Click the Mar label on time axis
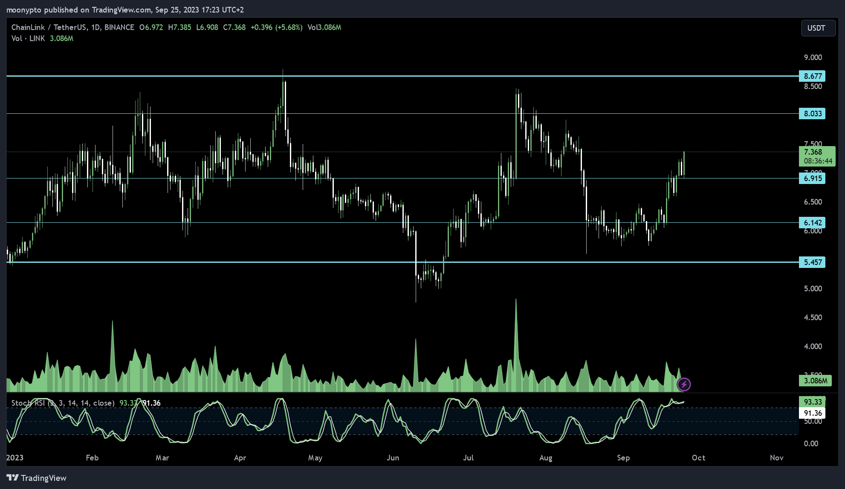The width and height of the screenshot is (845, 489). (x=162, y=458)
